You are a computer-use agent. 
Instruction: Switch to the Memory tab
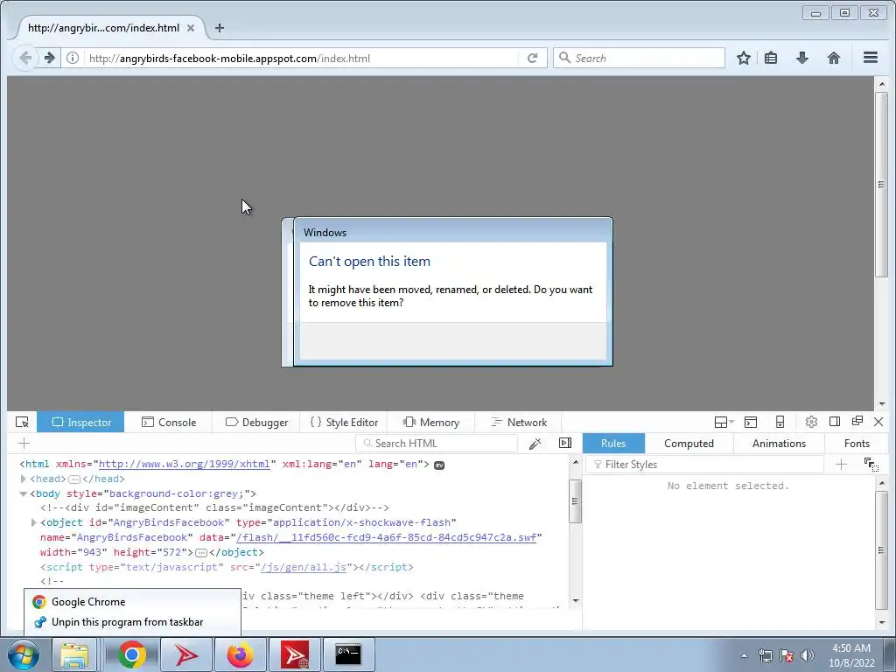point(430,423)
